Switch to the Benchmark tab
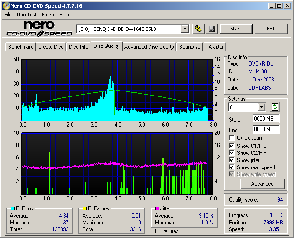294x238 pixels. pos(21,47)
